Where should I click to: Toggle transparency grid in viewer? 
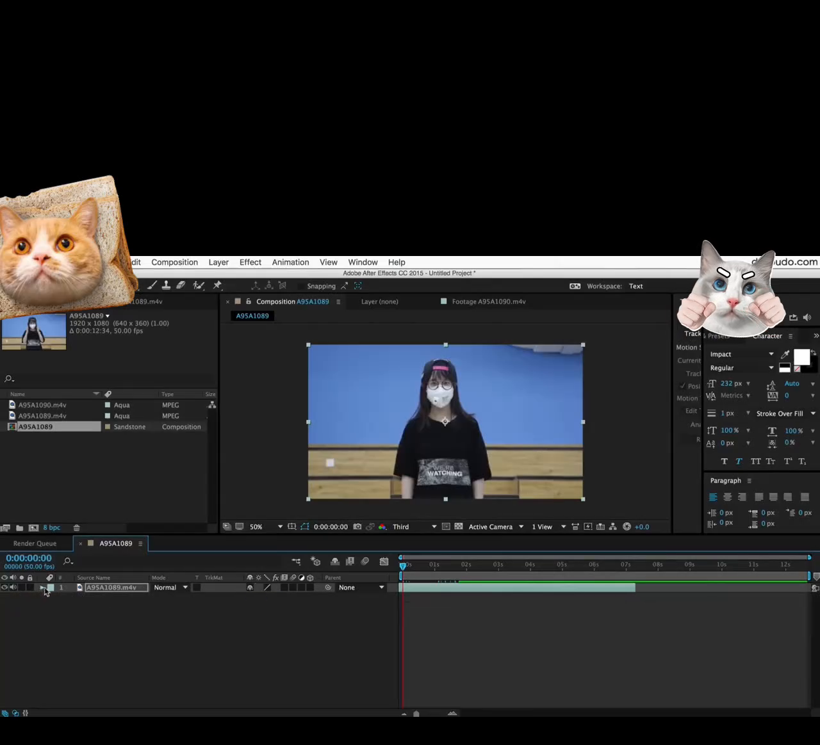point(459,527)
